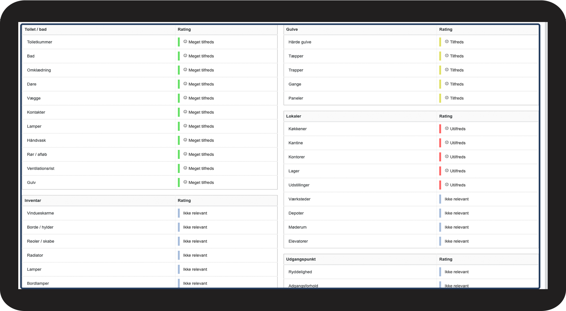This screenshot has height=311, width=566.
Task: Select the Vindueskarme row label
Action: pos(40,213)
